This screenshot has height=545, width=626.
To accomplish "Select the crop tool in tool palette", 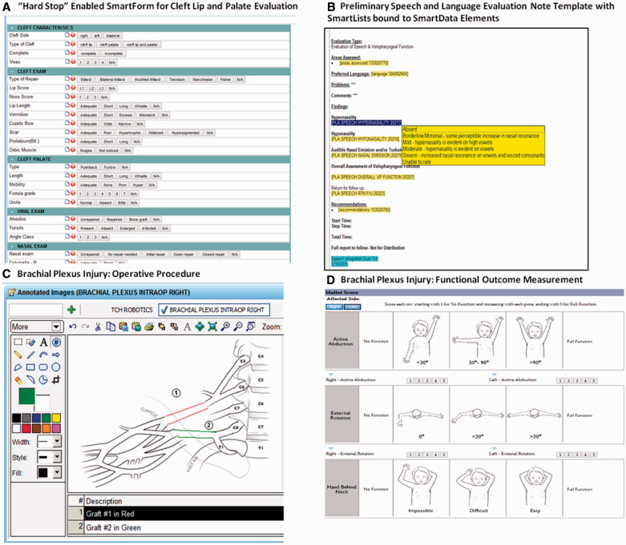I will 56,380.
